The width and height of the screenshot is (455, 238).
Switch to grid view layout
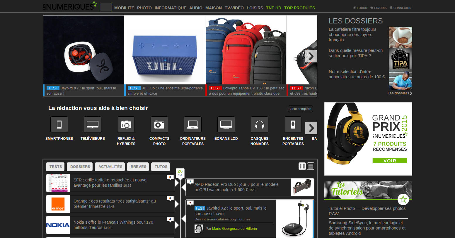pos(302,166)
